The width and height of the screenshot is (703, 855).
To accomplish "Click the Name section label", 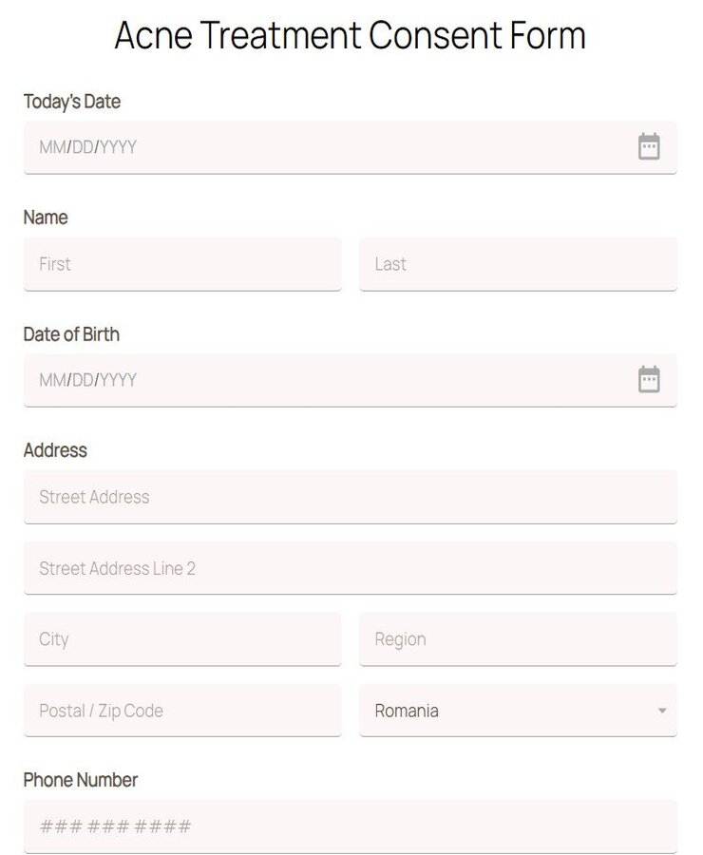I will (45, 218).
